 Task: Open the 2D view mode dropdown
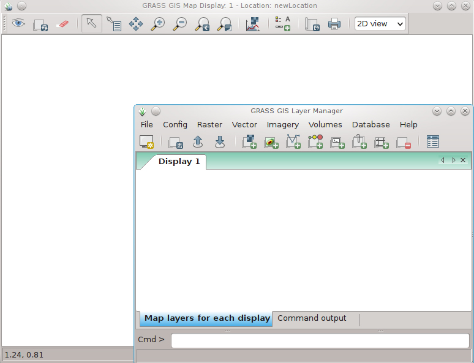coord(380,24)
